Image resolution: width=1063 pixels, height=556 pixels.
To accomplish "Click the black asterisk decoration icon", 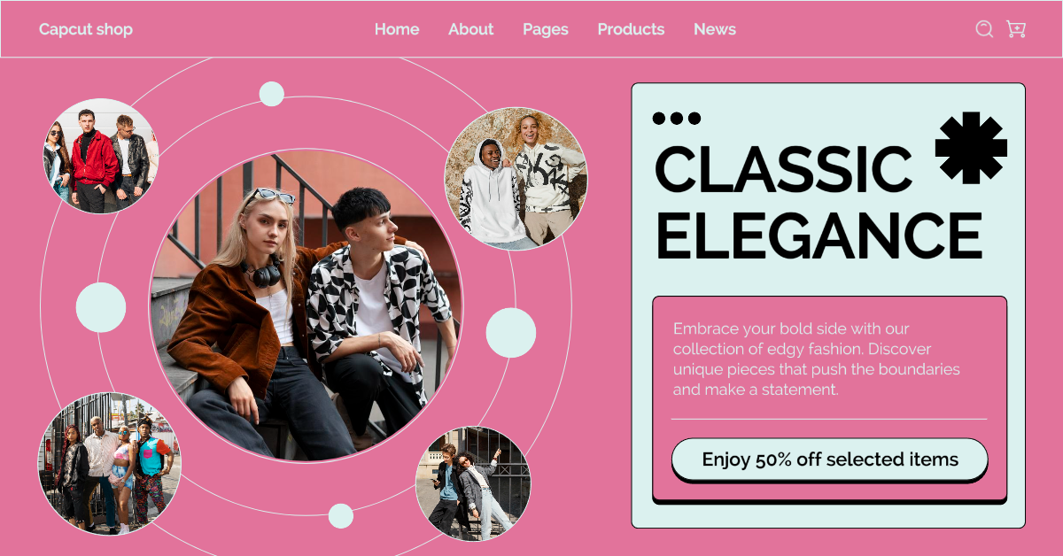I will pos(971,148).
